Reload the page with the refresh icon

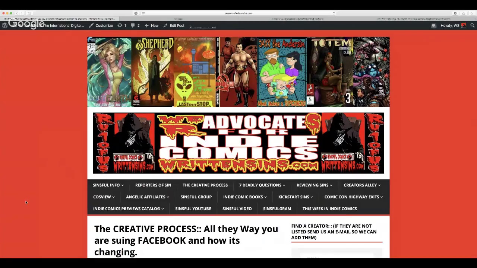[x=334, y=13]
